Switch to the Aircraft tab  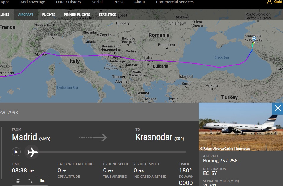click(26, 15)
